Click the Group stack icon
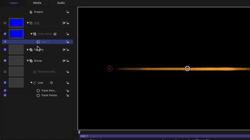Viewport: 250px width, 140px height. pos(31,61)
